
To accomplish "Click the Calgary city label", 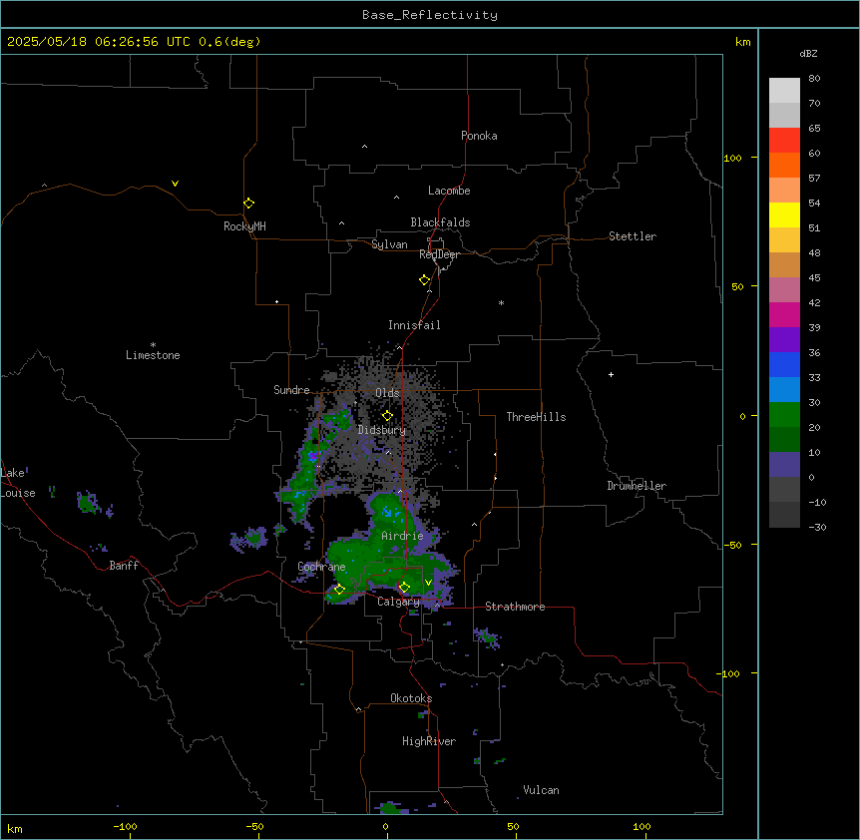I will pos(399,602).
